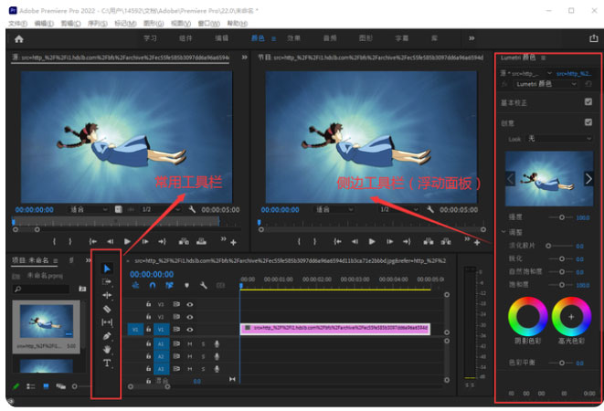
Task: Open Source monitor wrench settings
Action: (x=192, y=209)
